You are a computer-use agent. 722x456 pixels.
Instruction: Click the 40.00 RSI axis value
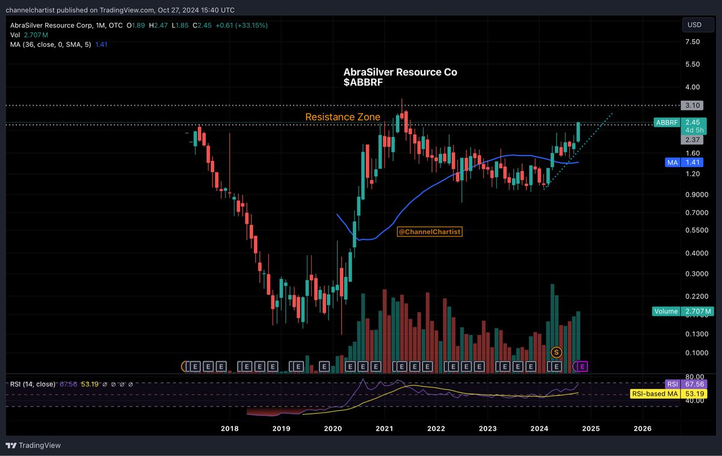[x=694, y=401]
